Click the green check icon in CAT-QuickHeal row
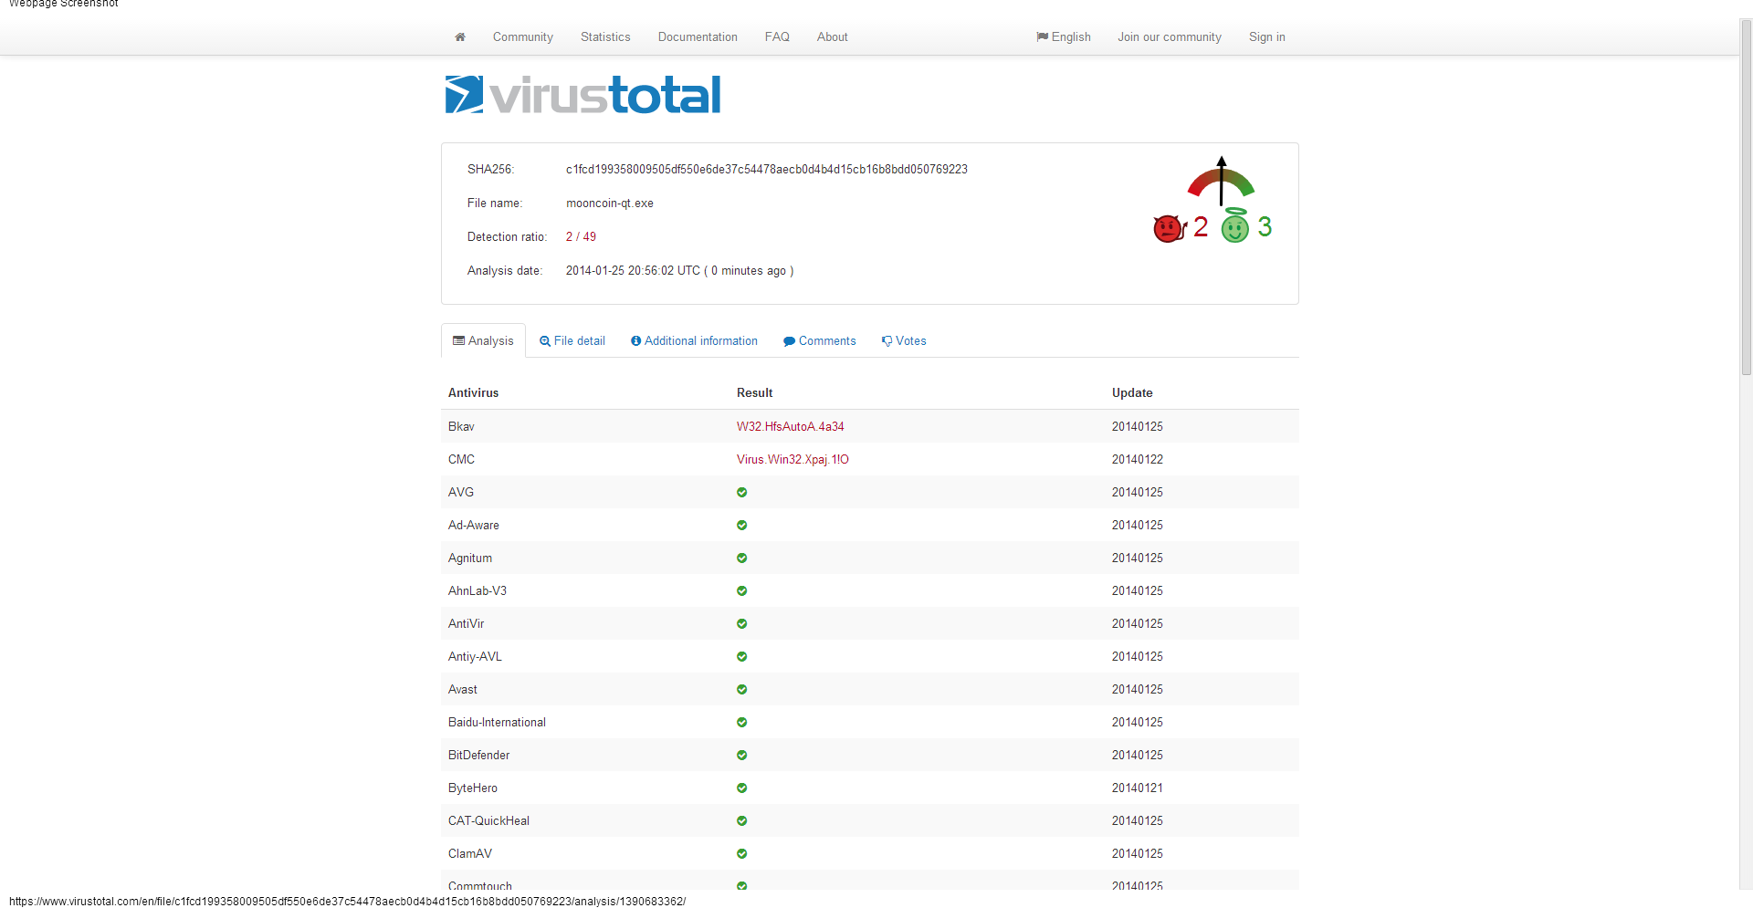 pos(742,821)
